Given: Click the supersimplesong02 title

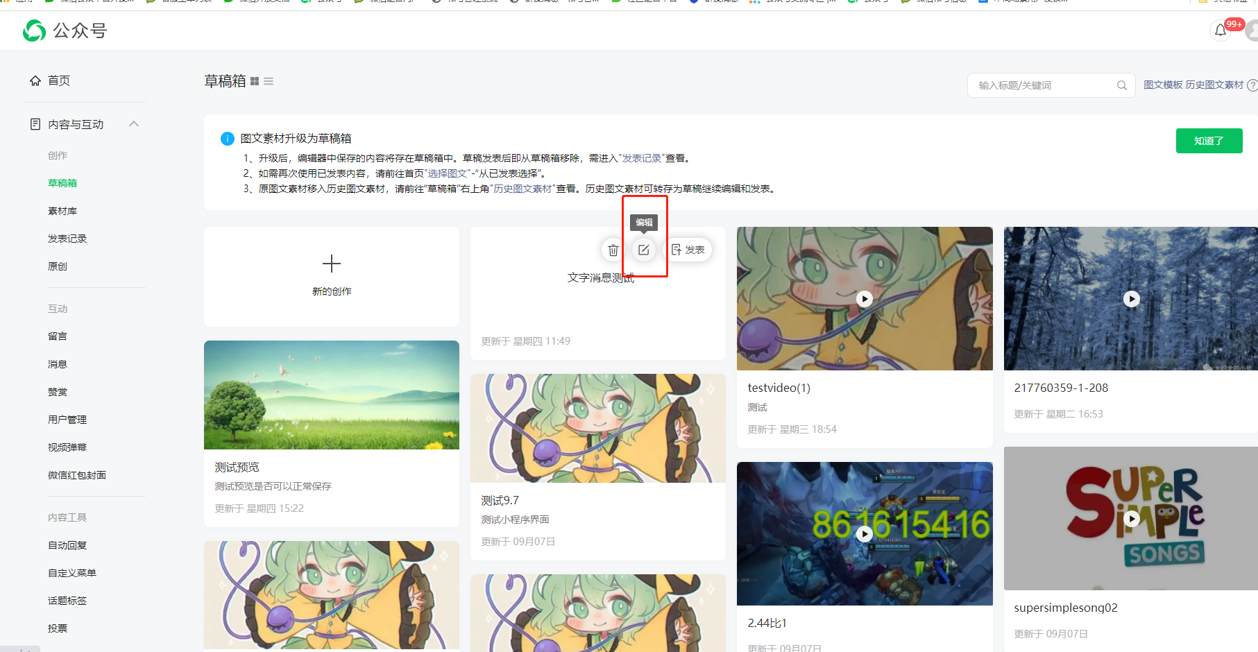Looking at the screenshot, I should tap(1066, 608).
